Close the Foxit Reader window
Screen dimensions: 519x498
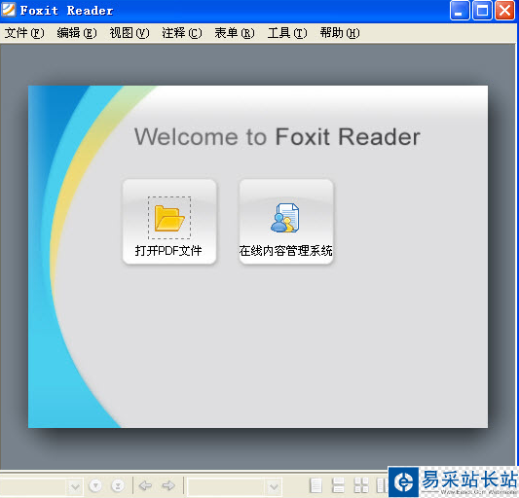[x=504, y=11]
